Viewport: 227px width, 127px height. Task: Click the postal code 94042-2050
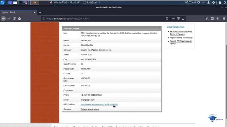[x=85, y=69]
